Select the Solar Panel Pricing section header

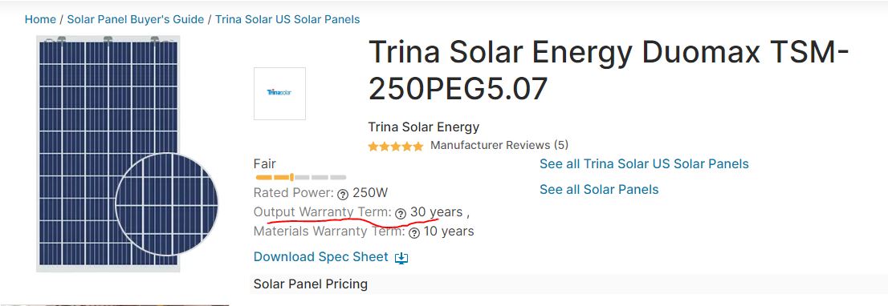311,284
